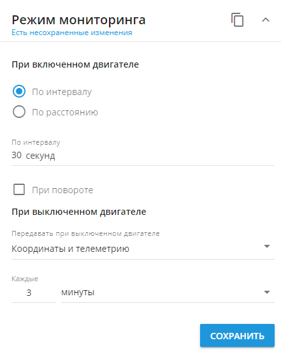Image resolution: width=281 pixels, height=359 pixels.
Task: Click the copy settings icon in the header
Action: tap(237, 20)
